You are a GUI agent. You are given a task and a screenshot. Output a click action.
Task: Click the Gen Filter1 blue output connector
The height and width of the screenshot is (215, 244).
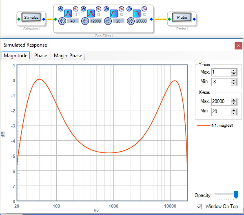coord(151,19)
